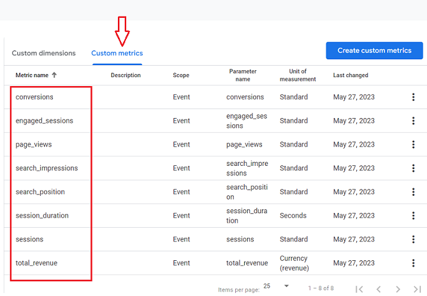Screen dimensions: 427x296
Task: Select the Custom metrics tab
Action: 117,53
